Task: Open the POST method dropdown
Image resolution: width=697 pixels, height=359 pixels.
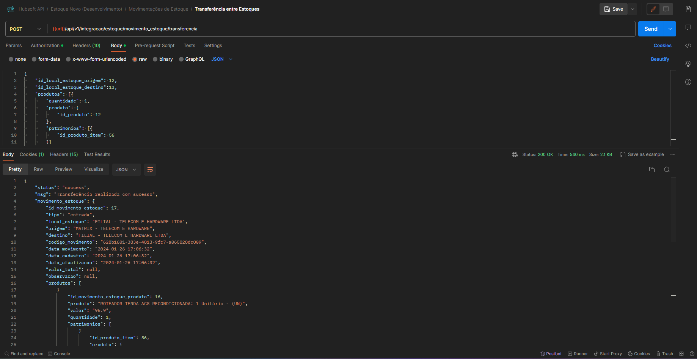Action: 25,29
